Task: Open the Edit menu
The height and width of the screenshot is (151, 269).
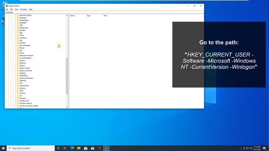Action: tap(11, 9)
